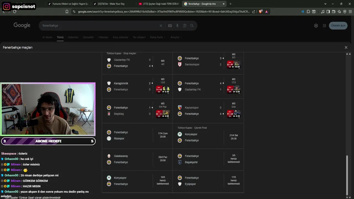Image resolution: width=354 pixels, height=199 pixels.
Task: Switch to Yumurta Hileleri tab
Action: coord(68,4)
